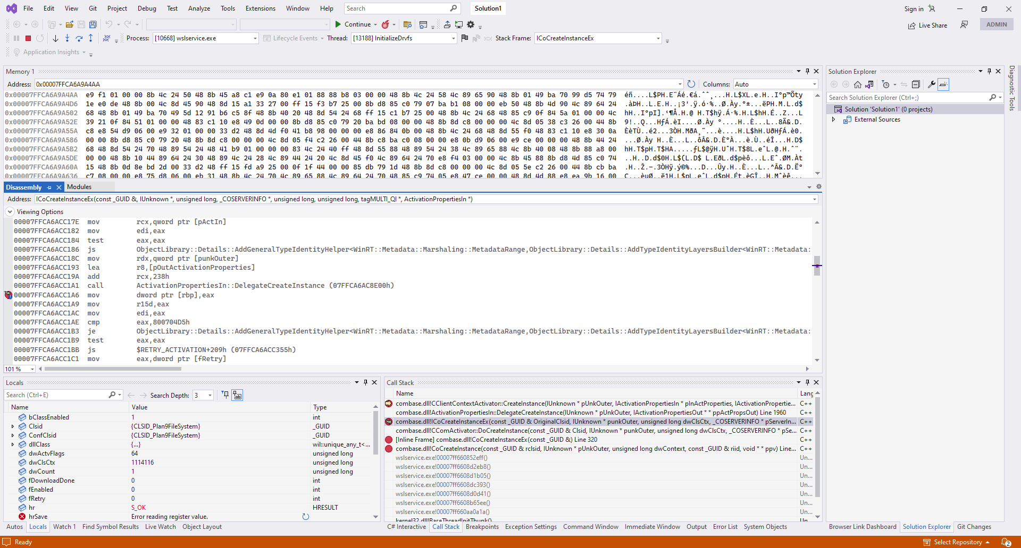Pause execution using Break All icon
Viewport: 1021px width, 548px height.
click(16, 38)
